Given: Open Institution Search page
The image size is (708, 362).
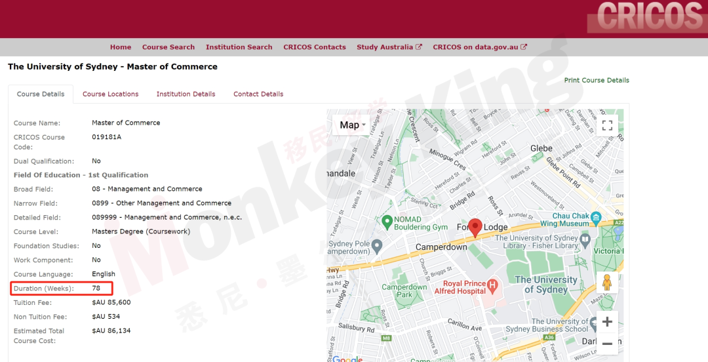Looking at the screenshot, I should click(x=239, y=47).
